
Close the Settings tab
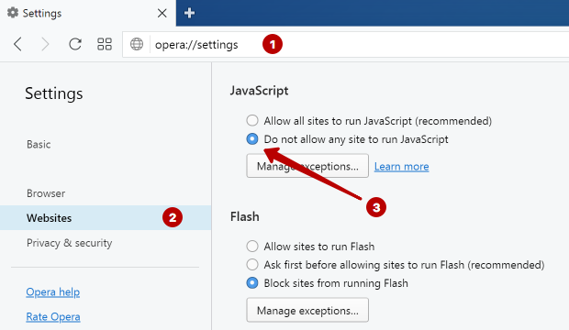tap(162, 14)
